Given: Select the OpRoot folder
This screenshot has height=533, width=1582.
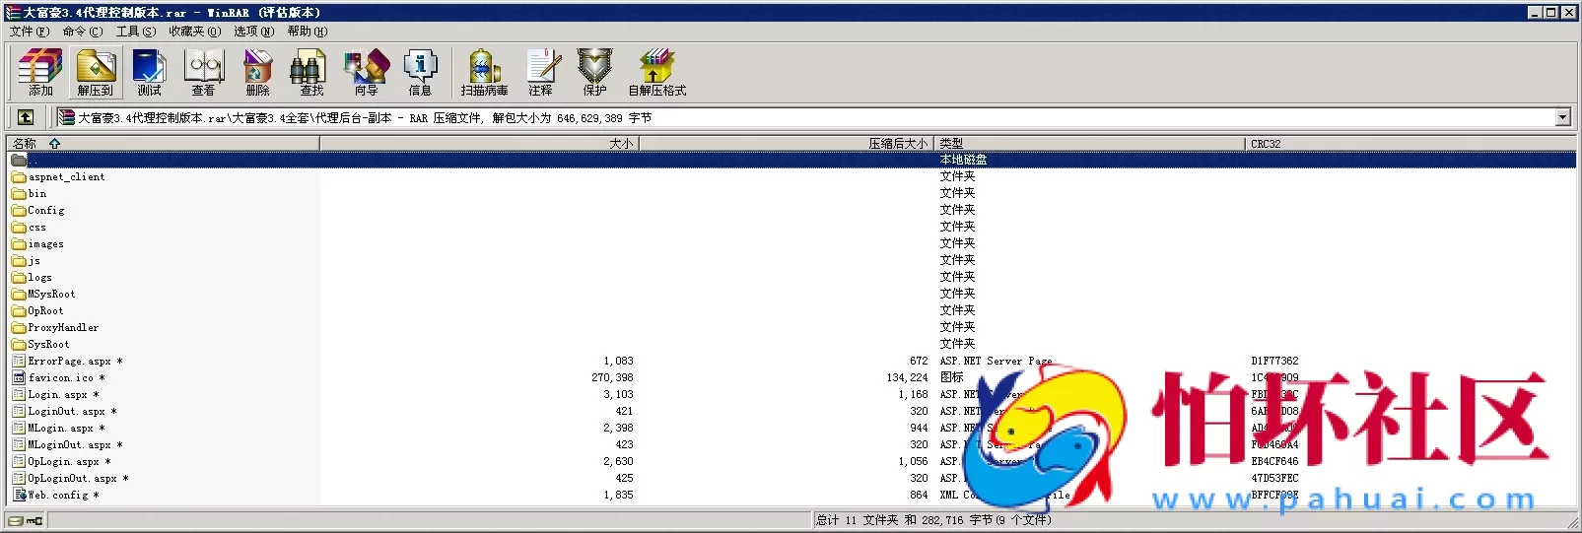Looking at the screenshot, I should pos(45,311).
